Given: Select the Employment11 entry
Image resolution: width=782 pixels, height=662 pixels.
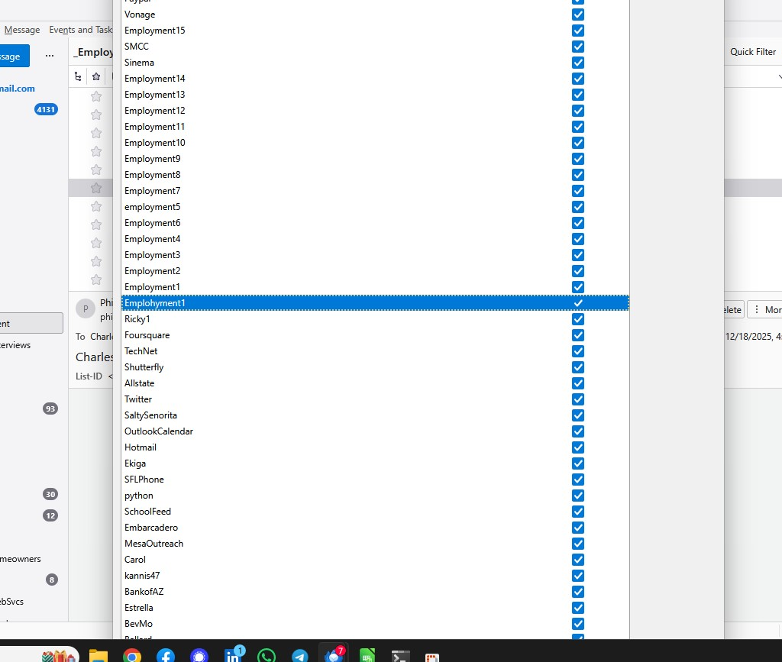Looking at the screenshot, I should 375,127.
